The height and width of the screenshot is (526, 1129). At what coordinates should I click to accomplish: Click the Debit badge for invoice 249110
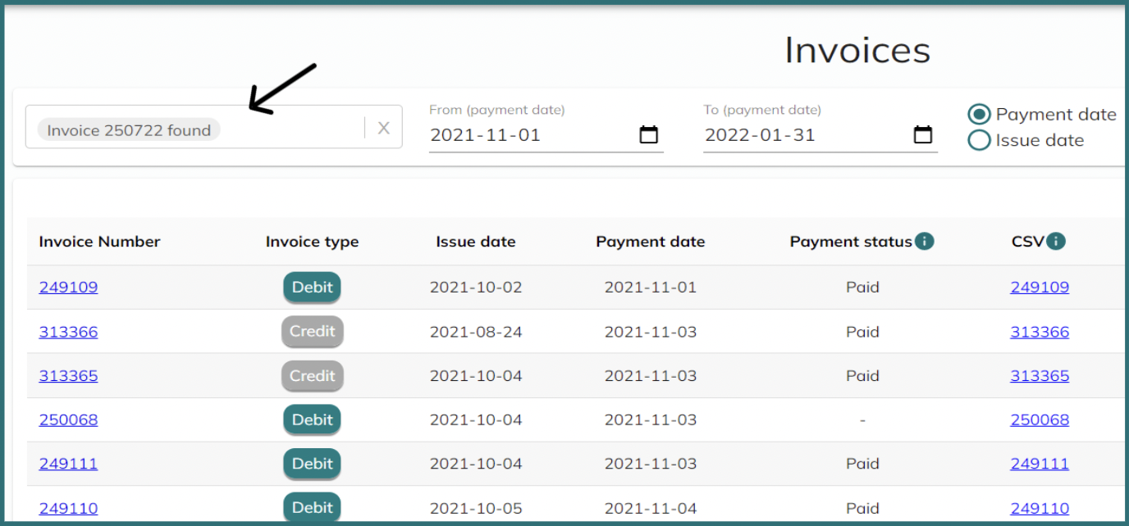pos(313,508)
